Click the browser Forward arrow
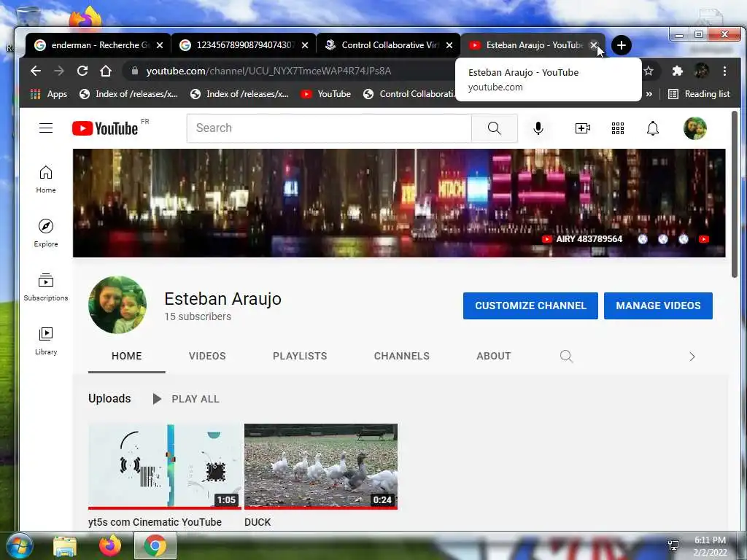The image size is (747, 560). point(59,71)
